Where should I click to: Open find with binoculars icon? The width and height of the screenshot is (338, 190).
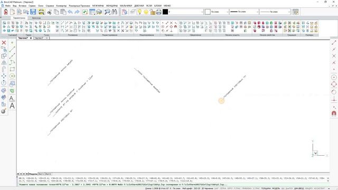point(114,12)
